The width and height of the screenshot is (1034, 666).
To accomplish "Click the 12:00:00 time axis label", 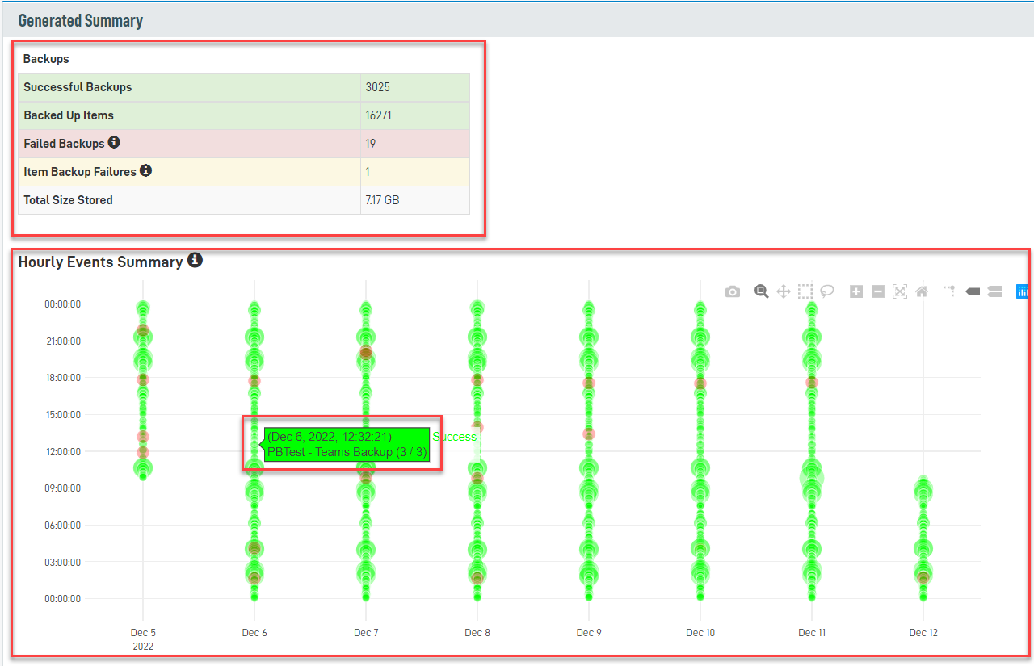I will pyautogui.click(x=62, y=452).
